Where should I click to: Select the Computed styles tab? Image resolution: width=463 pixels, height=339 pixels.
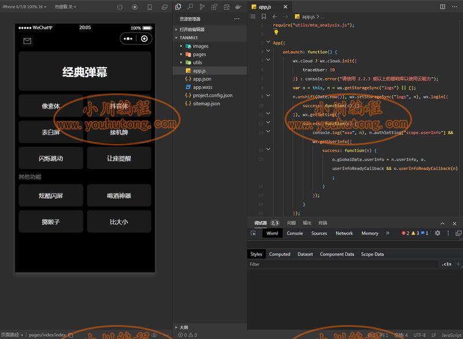[x=280, y=254]
